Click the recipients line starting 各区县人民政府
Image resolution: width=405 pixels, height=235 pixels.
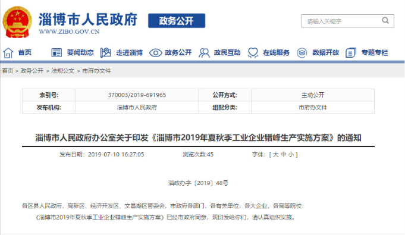[x=163, y=206]
